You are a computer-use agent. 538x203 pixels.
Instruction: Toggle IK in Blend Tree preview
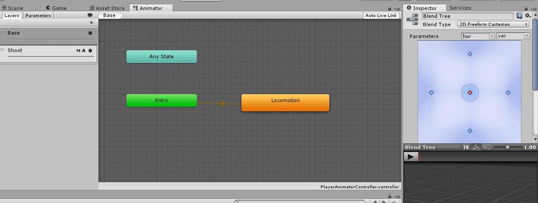tap(466, 147)
